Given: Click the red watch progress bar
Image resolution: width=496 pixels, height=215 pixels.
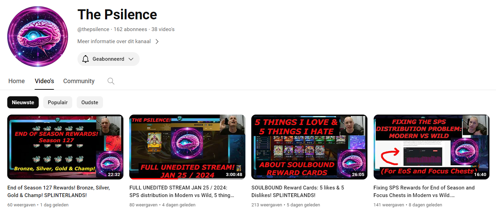Looking at the screenshot, I should tap(153, 179).
